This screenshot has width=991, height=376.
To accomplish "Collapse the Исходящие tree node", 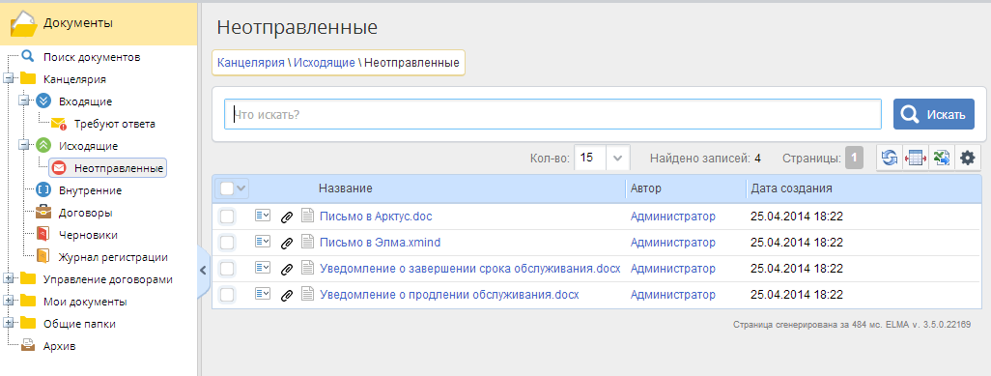I will coord(24,145).
